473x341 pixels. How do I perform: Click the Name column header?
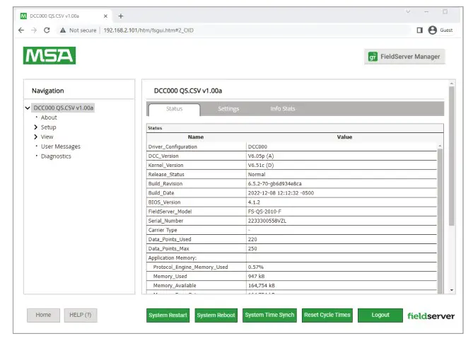tap(196, 137)
